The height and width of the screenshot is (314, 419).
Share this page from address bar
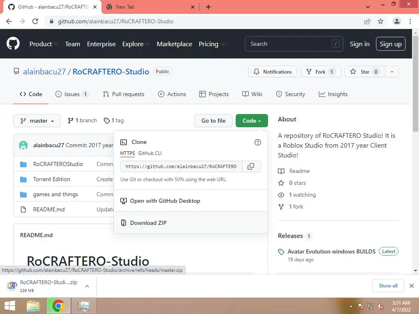(x=367, y=21)
